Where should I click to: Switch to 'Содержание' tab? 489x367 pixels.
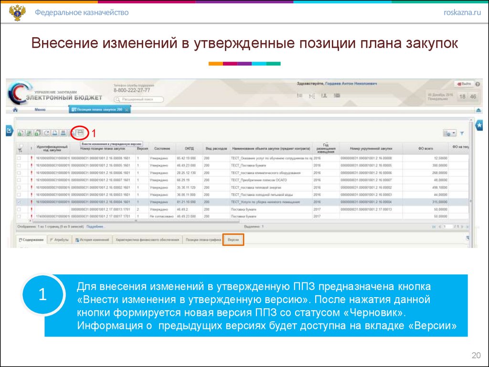[31, 240]
